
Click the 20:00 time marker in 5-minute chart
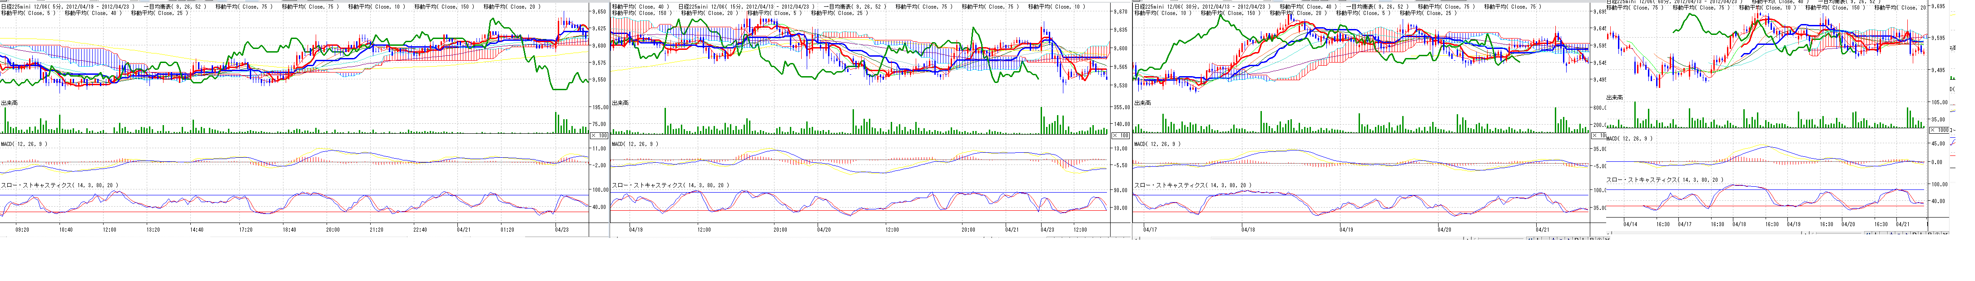(x=333, y=229)
